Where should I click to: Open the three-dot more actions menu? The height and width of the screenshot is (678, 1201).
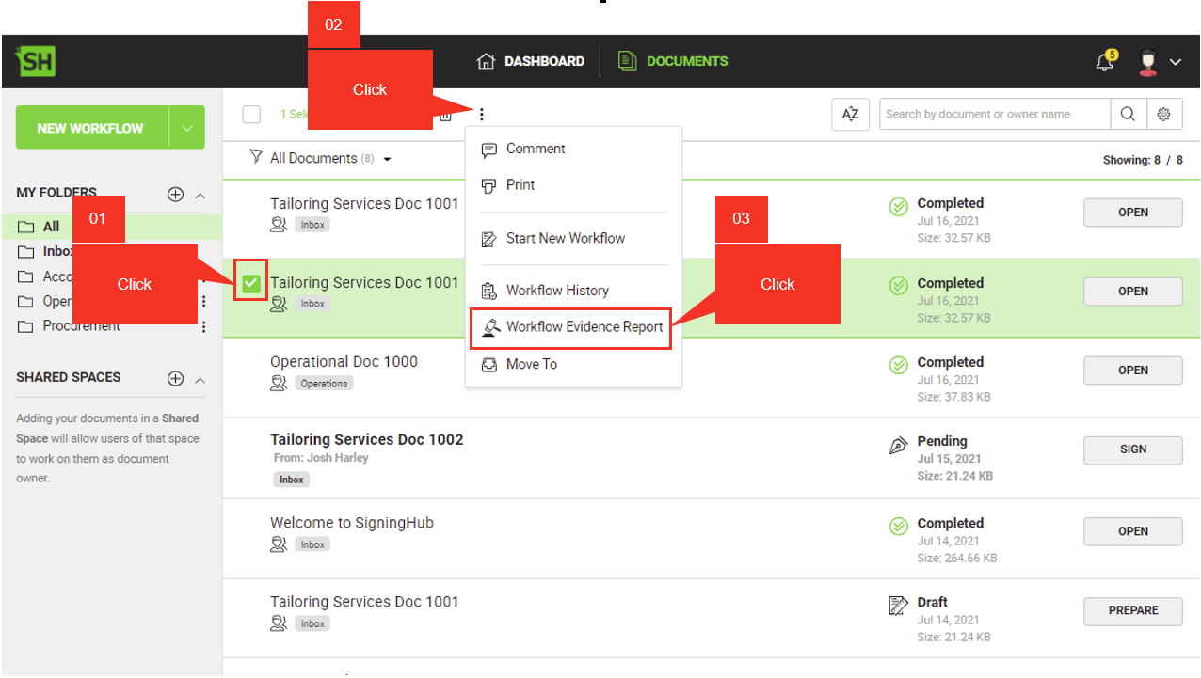[482, 115]
